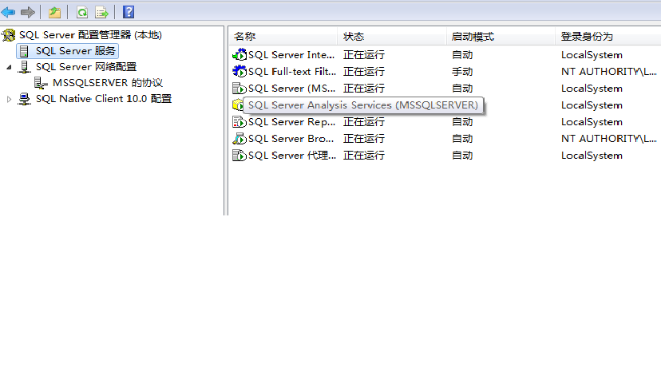Viewport: 661px width, 367px height.
Task: Select MSSQLSERVER 的协议 tree item
Action: pos(108,83)
